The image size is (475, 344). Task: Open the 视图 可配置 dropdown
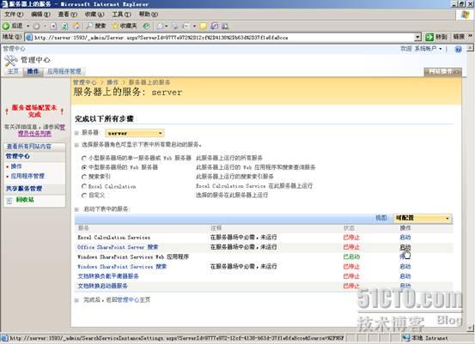[x=423, y=218]
